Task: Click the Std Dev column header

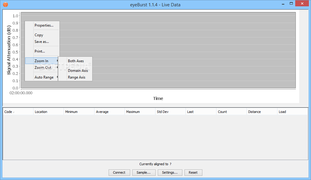Action: click(x=171, y=112)
